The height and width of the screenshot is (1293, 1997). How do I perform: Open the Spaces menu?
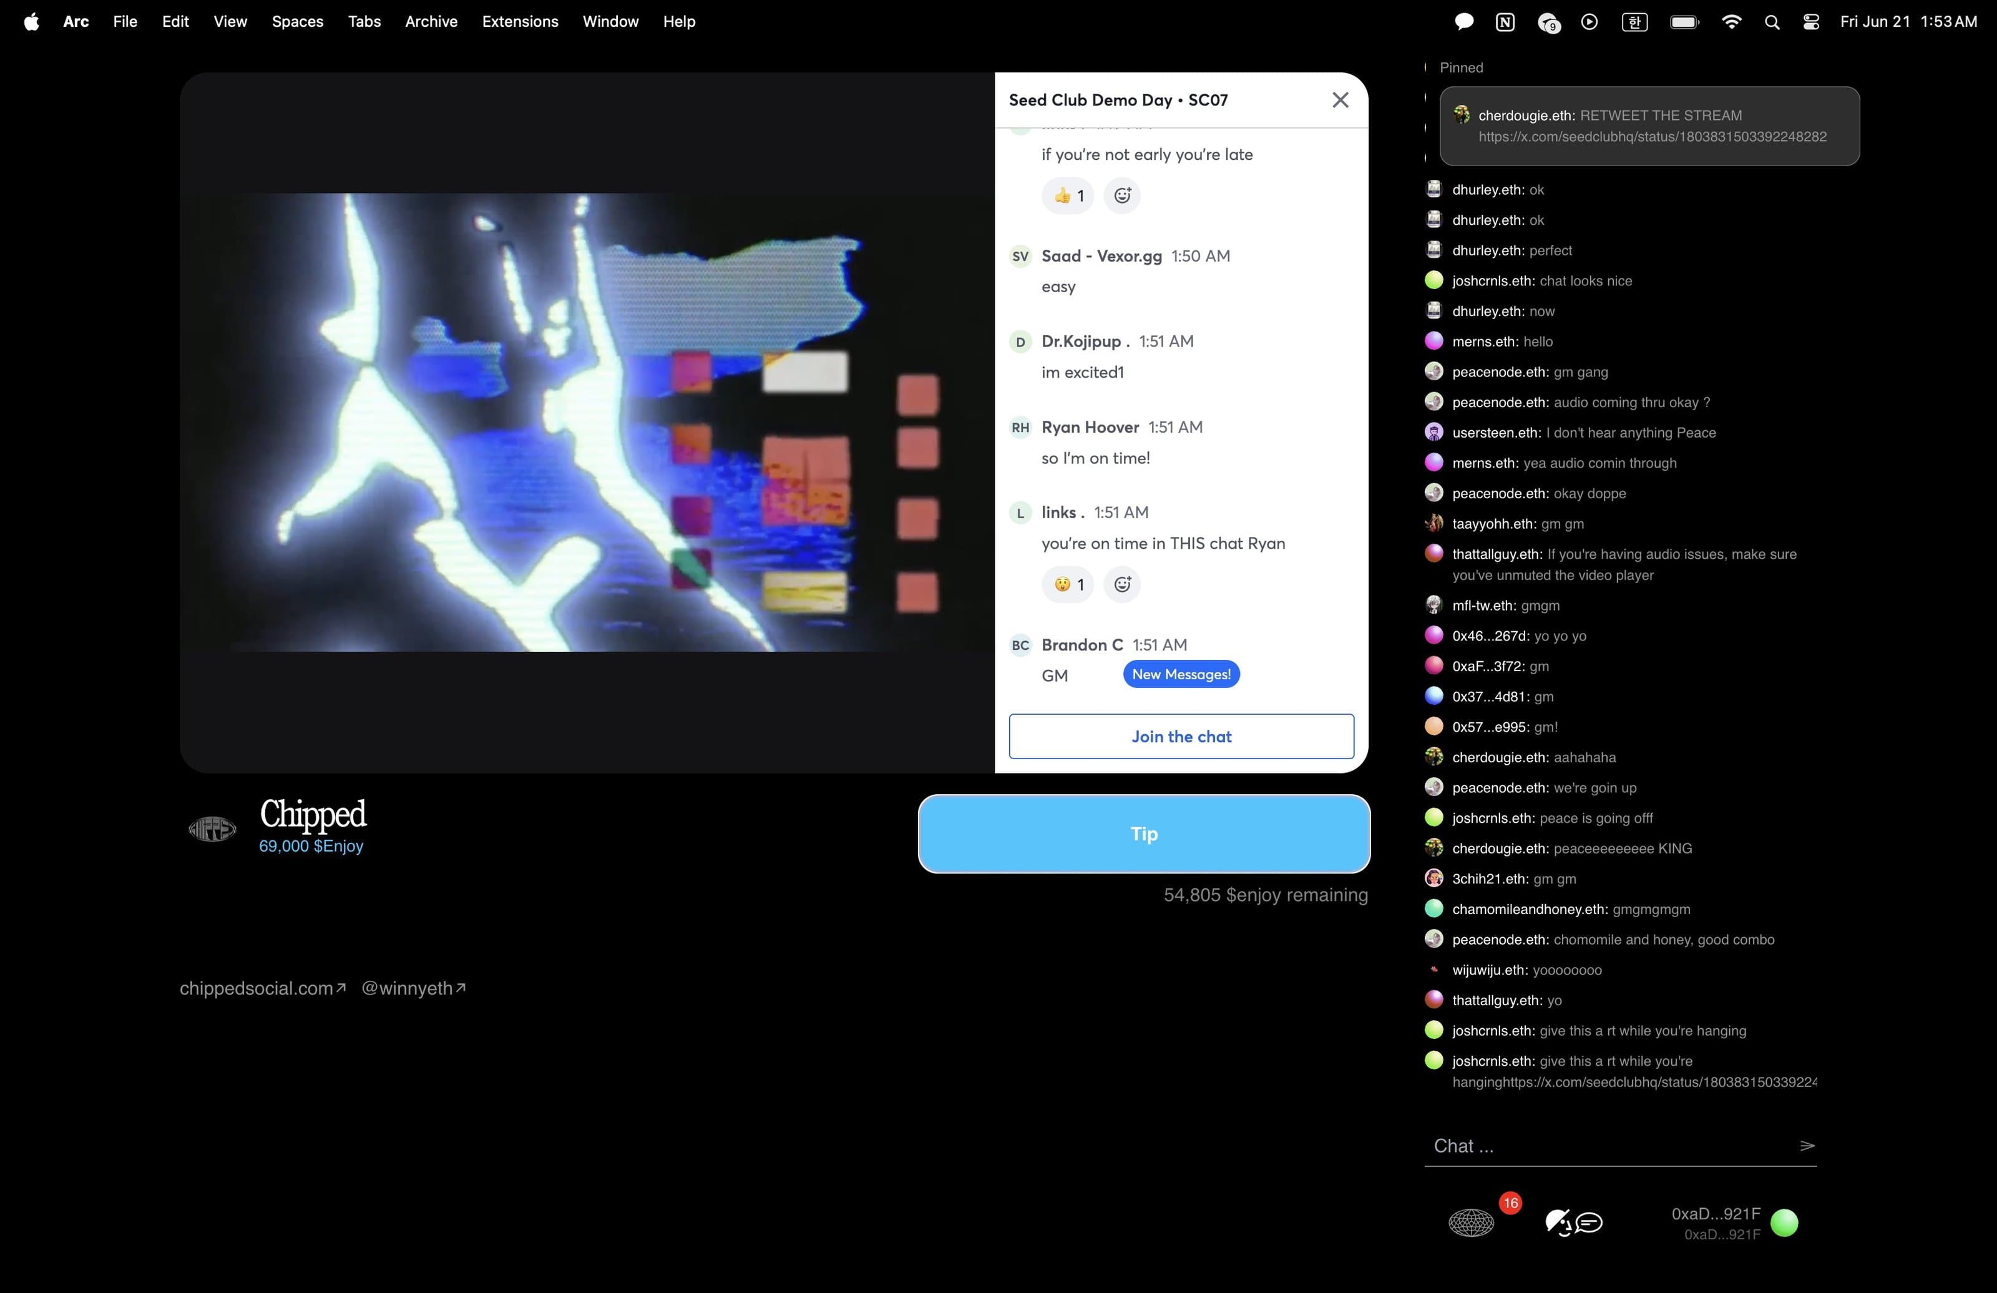(x=297, y=22)
